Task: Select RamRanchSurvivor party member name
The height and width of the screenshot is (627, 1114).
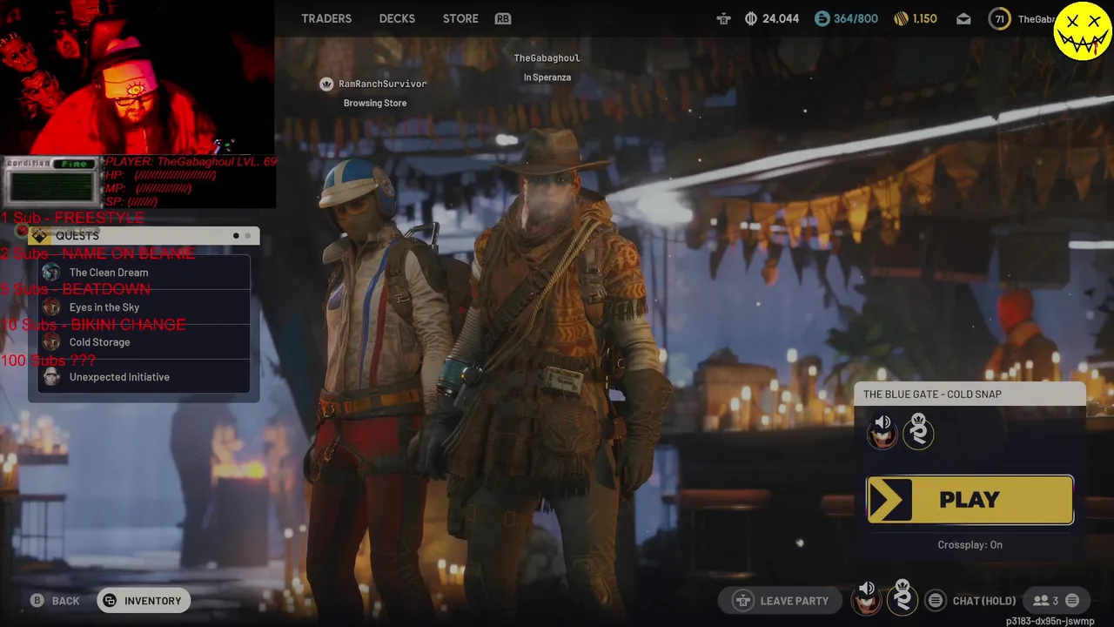Action: click(x=383, y=84)
